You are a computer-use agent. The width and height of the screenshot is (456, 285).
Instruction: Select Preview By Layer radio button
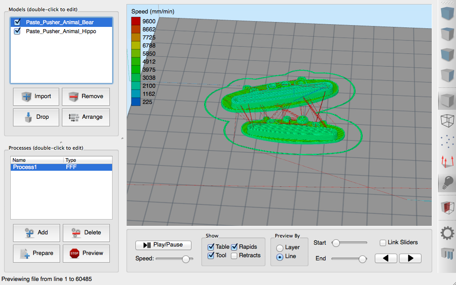(x=280, y=248)
